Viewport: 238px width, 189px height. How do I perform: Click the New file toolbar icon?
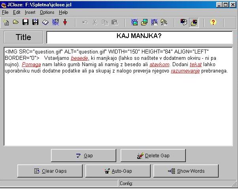coord(6,23)
